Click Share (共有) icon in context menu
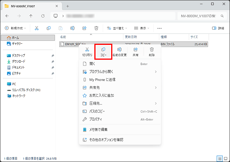Screen dimensions: 230x162 (136, 52)
